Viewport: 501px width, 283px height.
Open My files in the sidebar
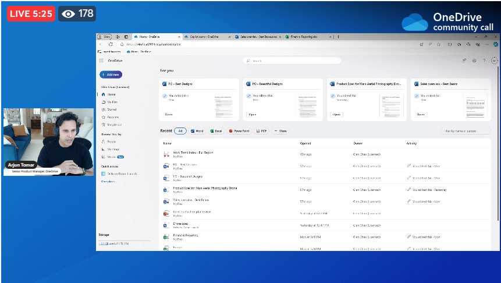(x=109, y=102)
